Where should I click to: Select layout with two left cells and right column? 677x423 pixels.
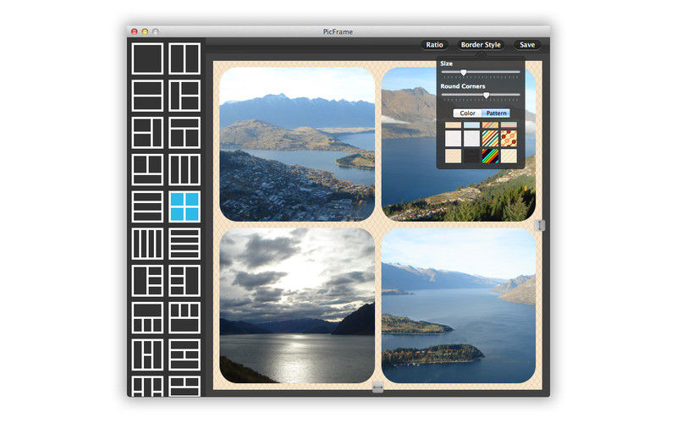click(147, 133)
